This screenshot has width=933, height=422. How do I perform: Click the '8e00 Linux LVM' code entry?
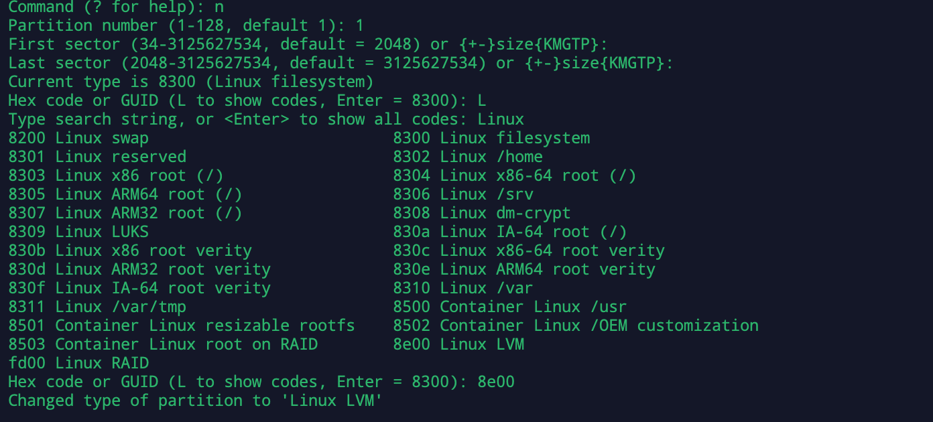[458, 344]
